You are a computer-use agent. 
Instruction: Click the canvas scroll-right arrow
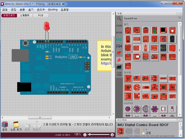click(x=110, y=118)
